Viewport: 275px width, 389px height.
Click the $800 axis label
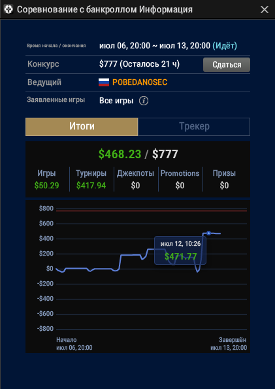pos(46,209)
